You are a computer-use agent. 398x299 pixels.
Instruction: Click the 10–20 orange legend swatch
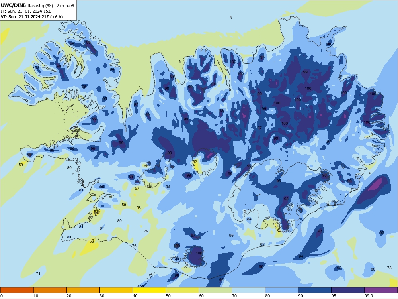50,290
